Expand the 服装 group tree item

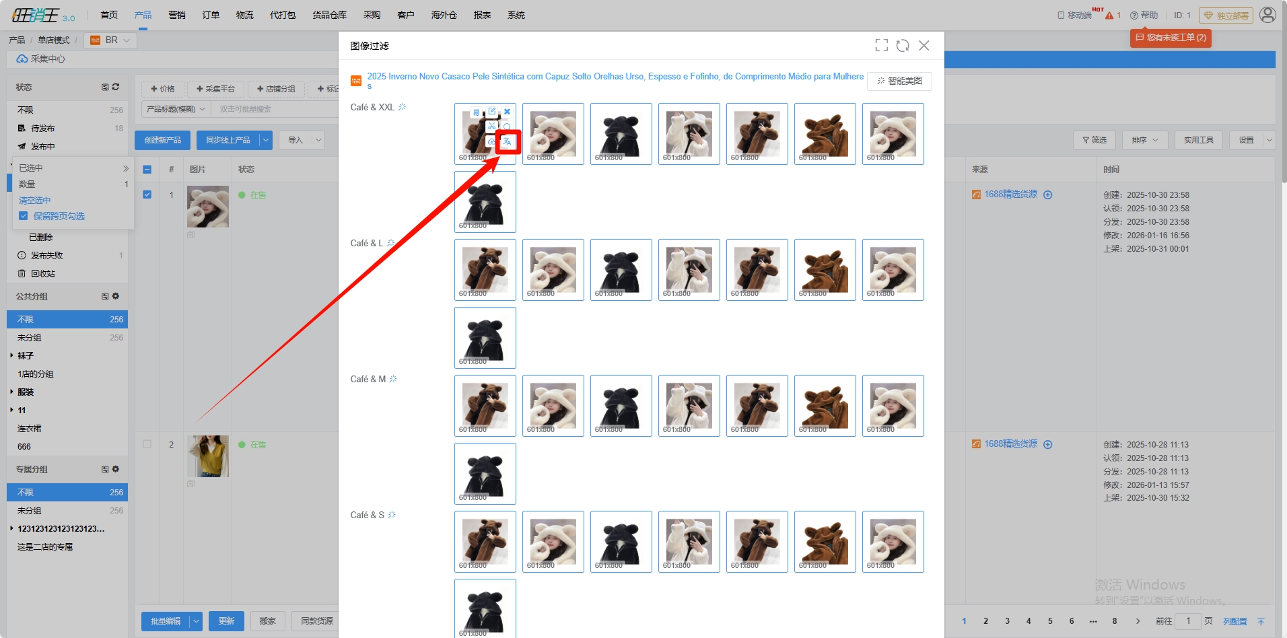[11, 392]
